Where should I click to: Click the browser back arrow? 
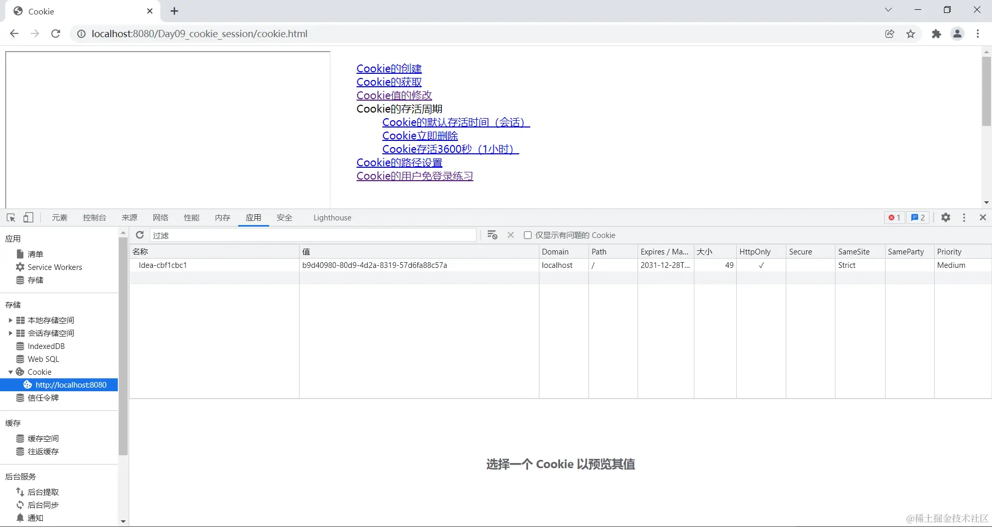pos(14,34)
